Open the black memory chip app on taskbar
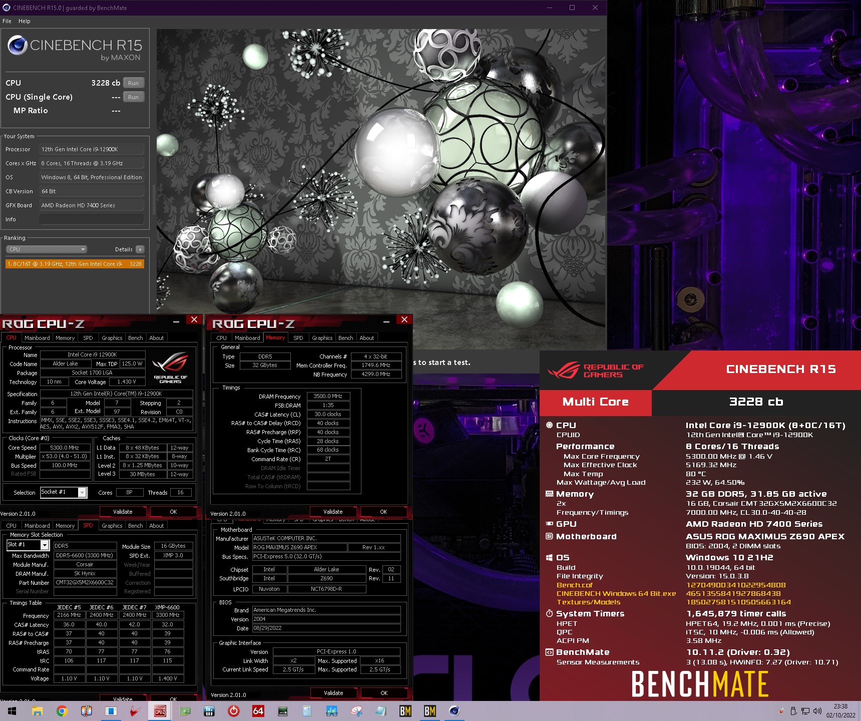861x721 pixels. (x=283, y=711)
